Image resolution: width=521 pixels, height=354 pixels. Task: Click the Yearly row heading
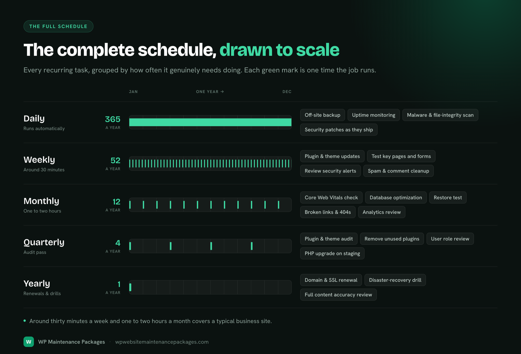pos(37,284)
